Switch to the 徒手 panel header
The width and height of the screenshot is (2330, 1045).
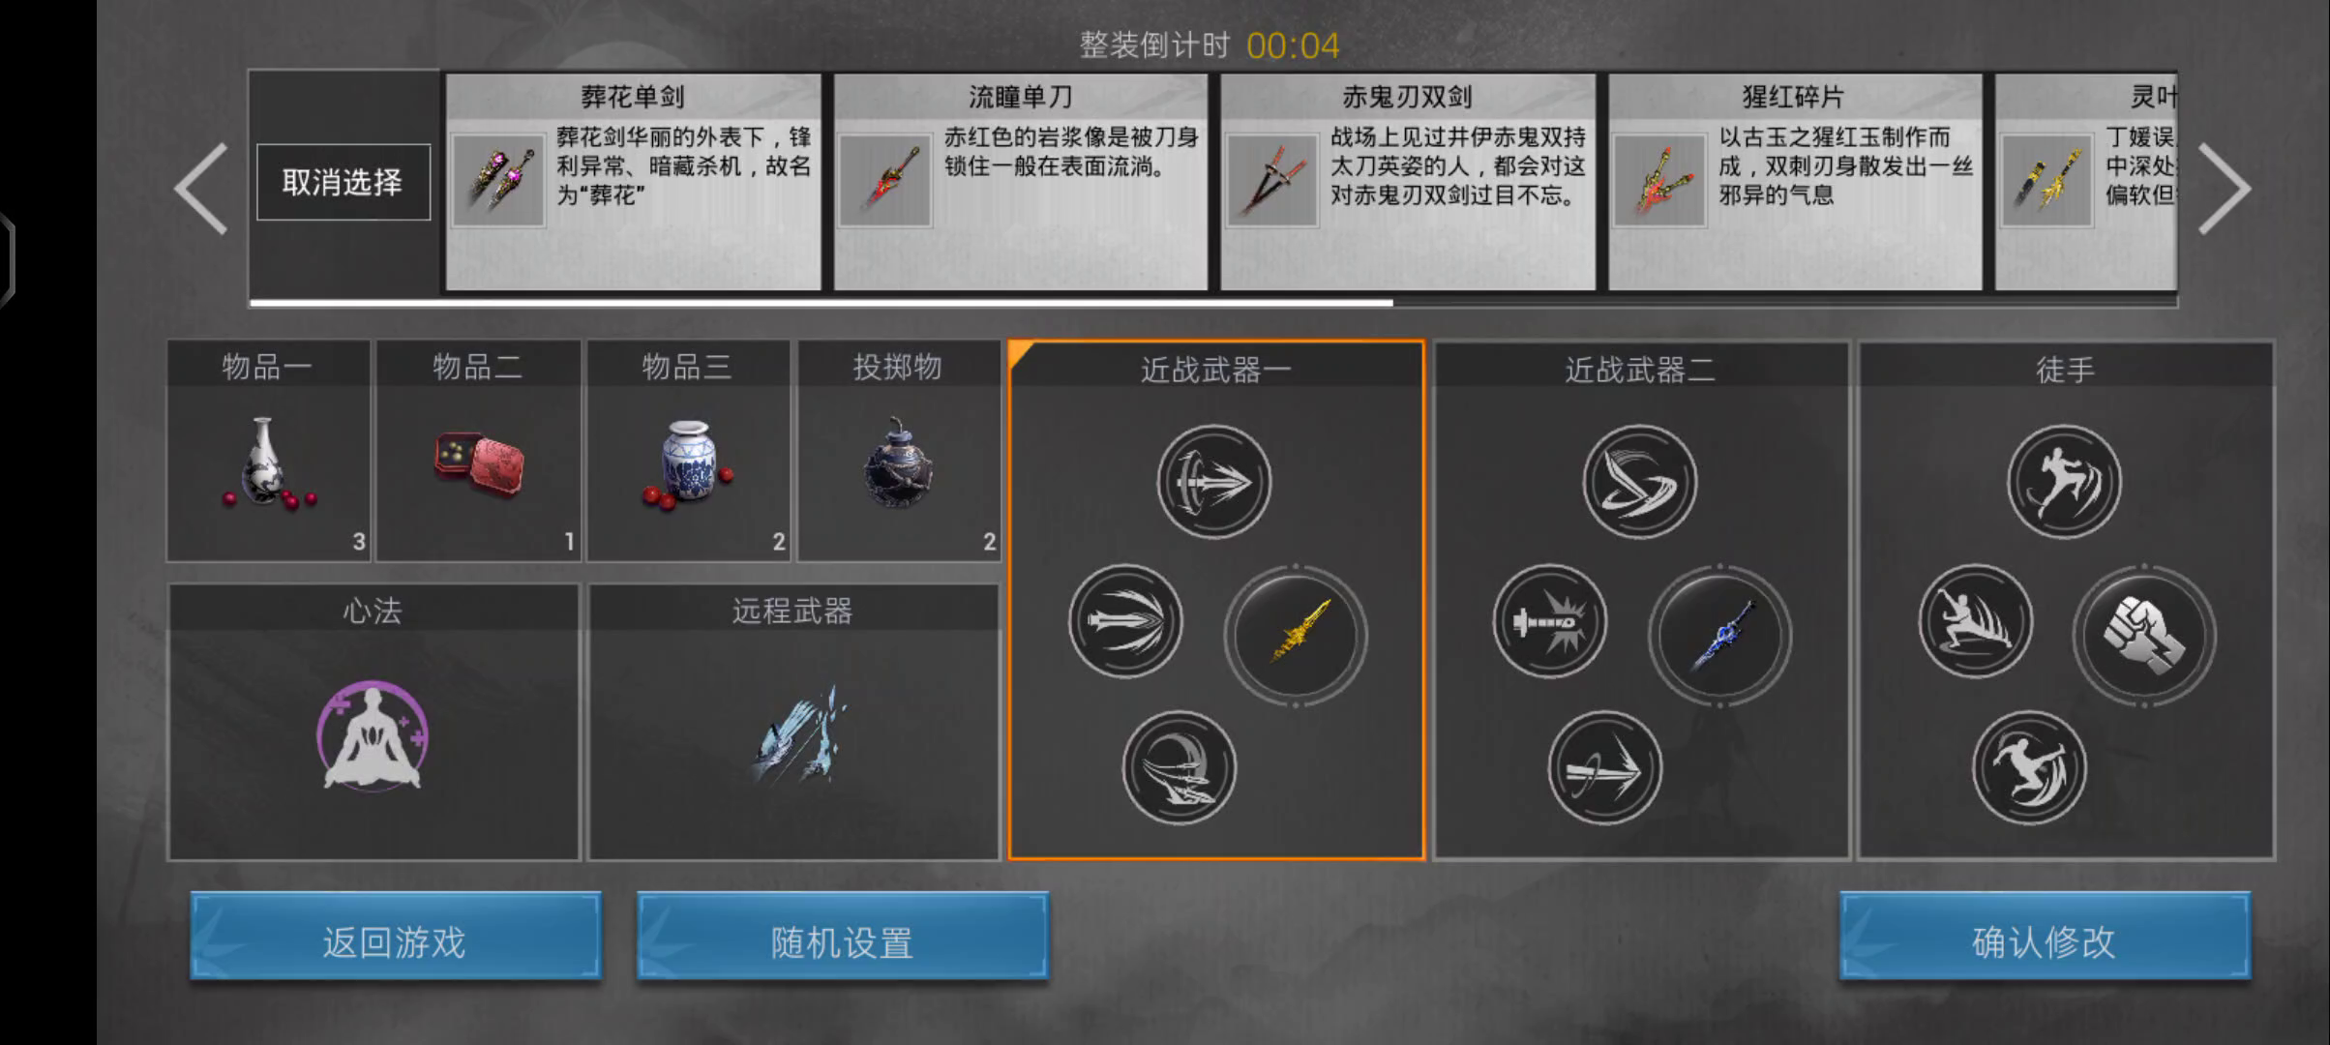pyautogui.click(x=2065, y=370)
